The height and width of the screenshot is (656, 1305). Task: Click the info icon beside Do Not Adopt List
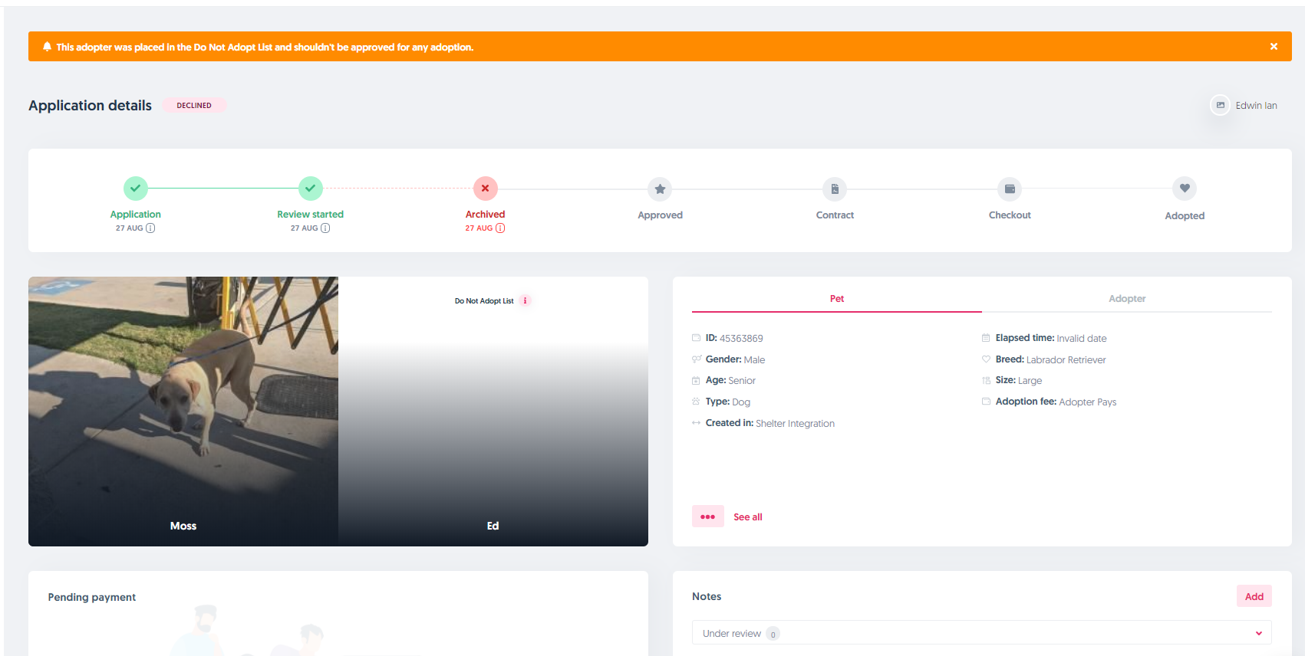point(526,300)
